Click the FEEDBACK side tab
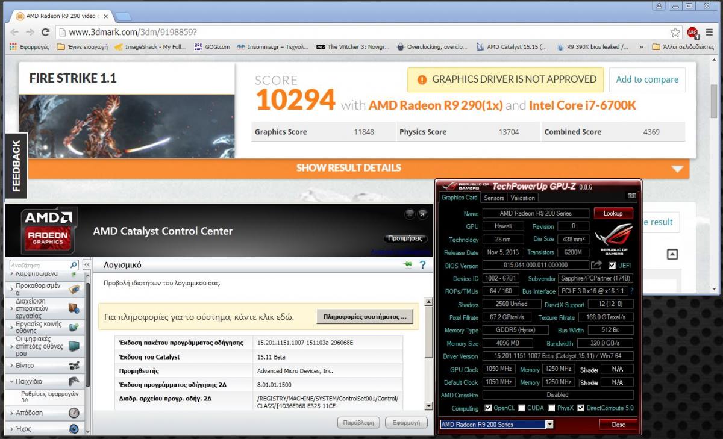Screen dimensions: 723x439 16,166
